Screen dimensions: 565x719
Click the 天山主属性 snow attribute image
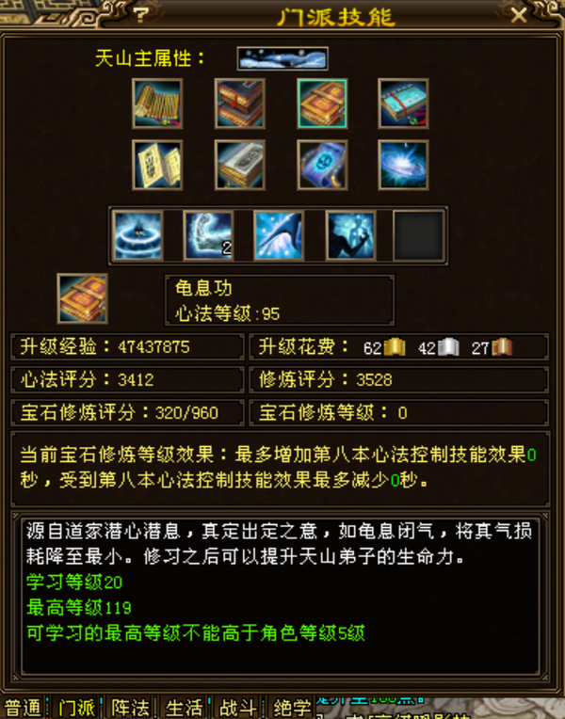tap(282, 58)
